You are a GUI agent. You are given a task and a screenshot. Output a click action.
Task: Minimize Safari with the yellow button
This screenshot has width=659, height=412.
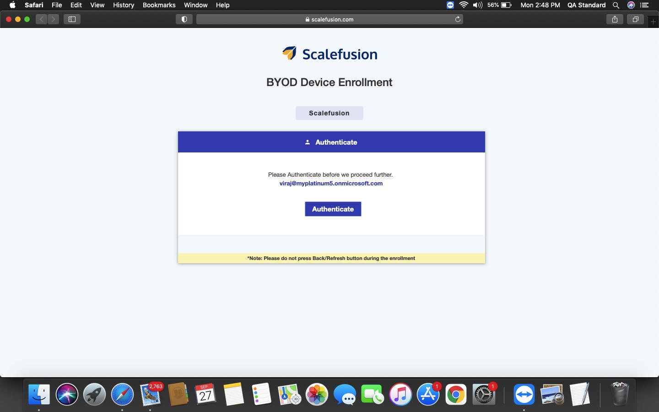[x=18, y=19]
